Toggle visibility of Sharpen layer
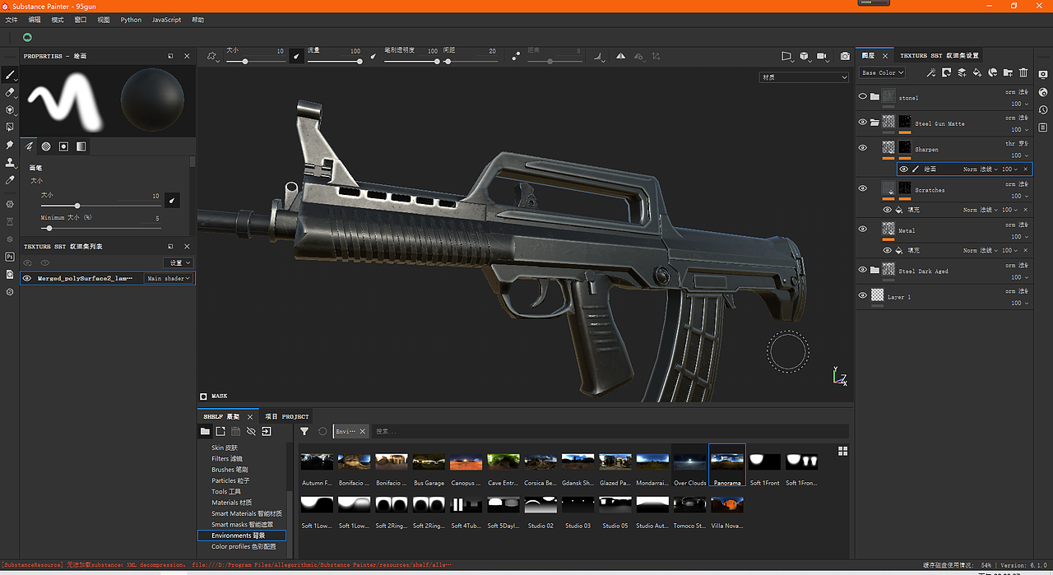This screenshot has width=1053, height=575. point(863,148)
